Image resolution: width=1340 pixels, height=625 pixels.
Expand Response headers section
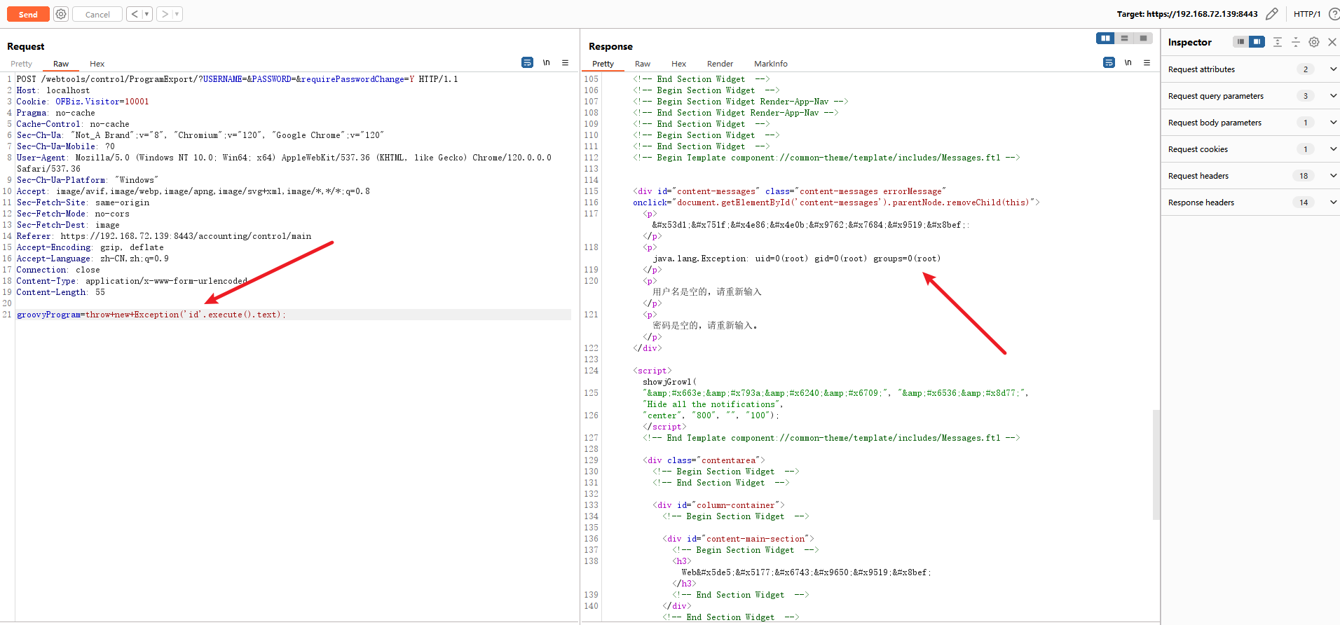pos(1250,202)
